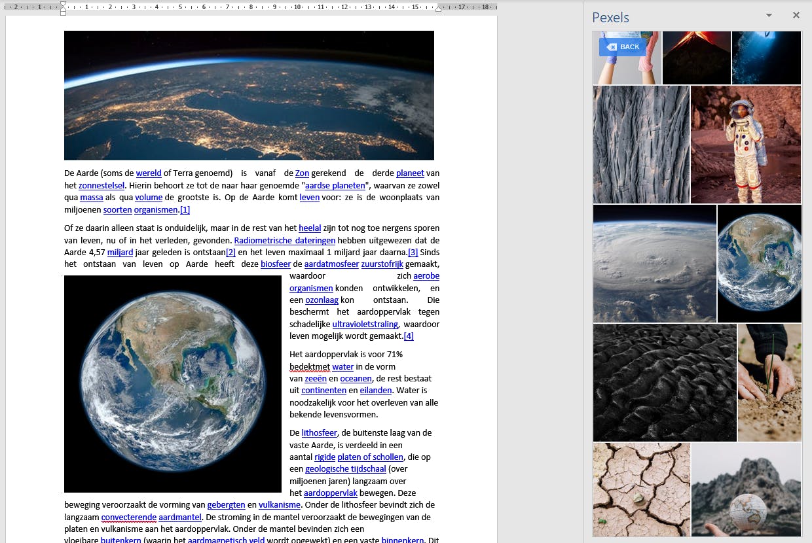Open the Pexels pane options dropdown arrow
This screenshot has height=543, width=812.
click(x=769, y=15)
